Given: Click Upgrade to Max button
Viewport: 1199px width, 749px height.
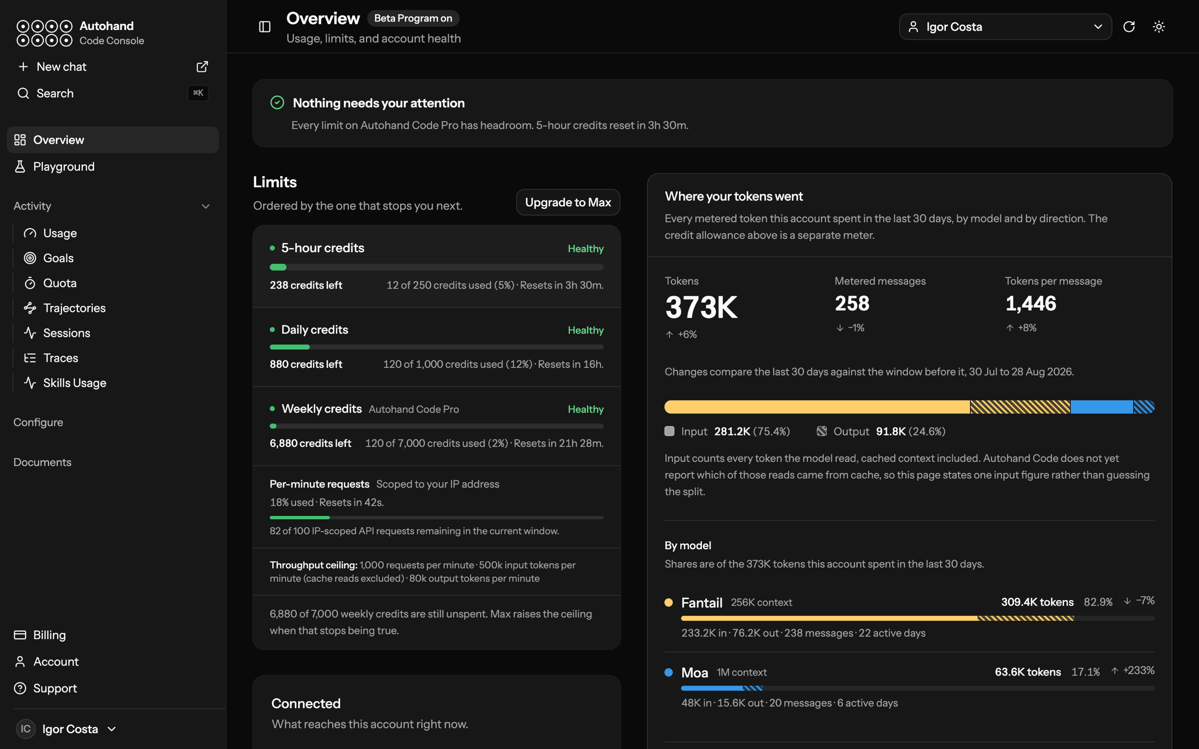Looking at the screenshot, I should 568,202.
